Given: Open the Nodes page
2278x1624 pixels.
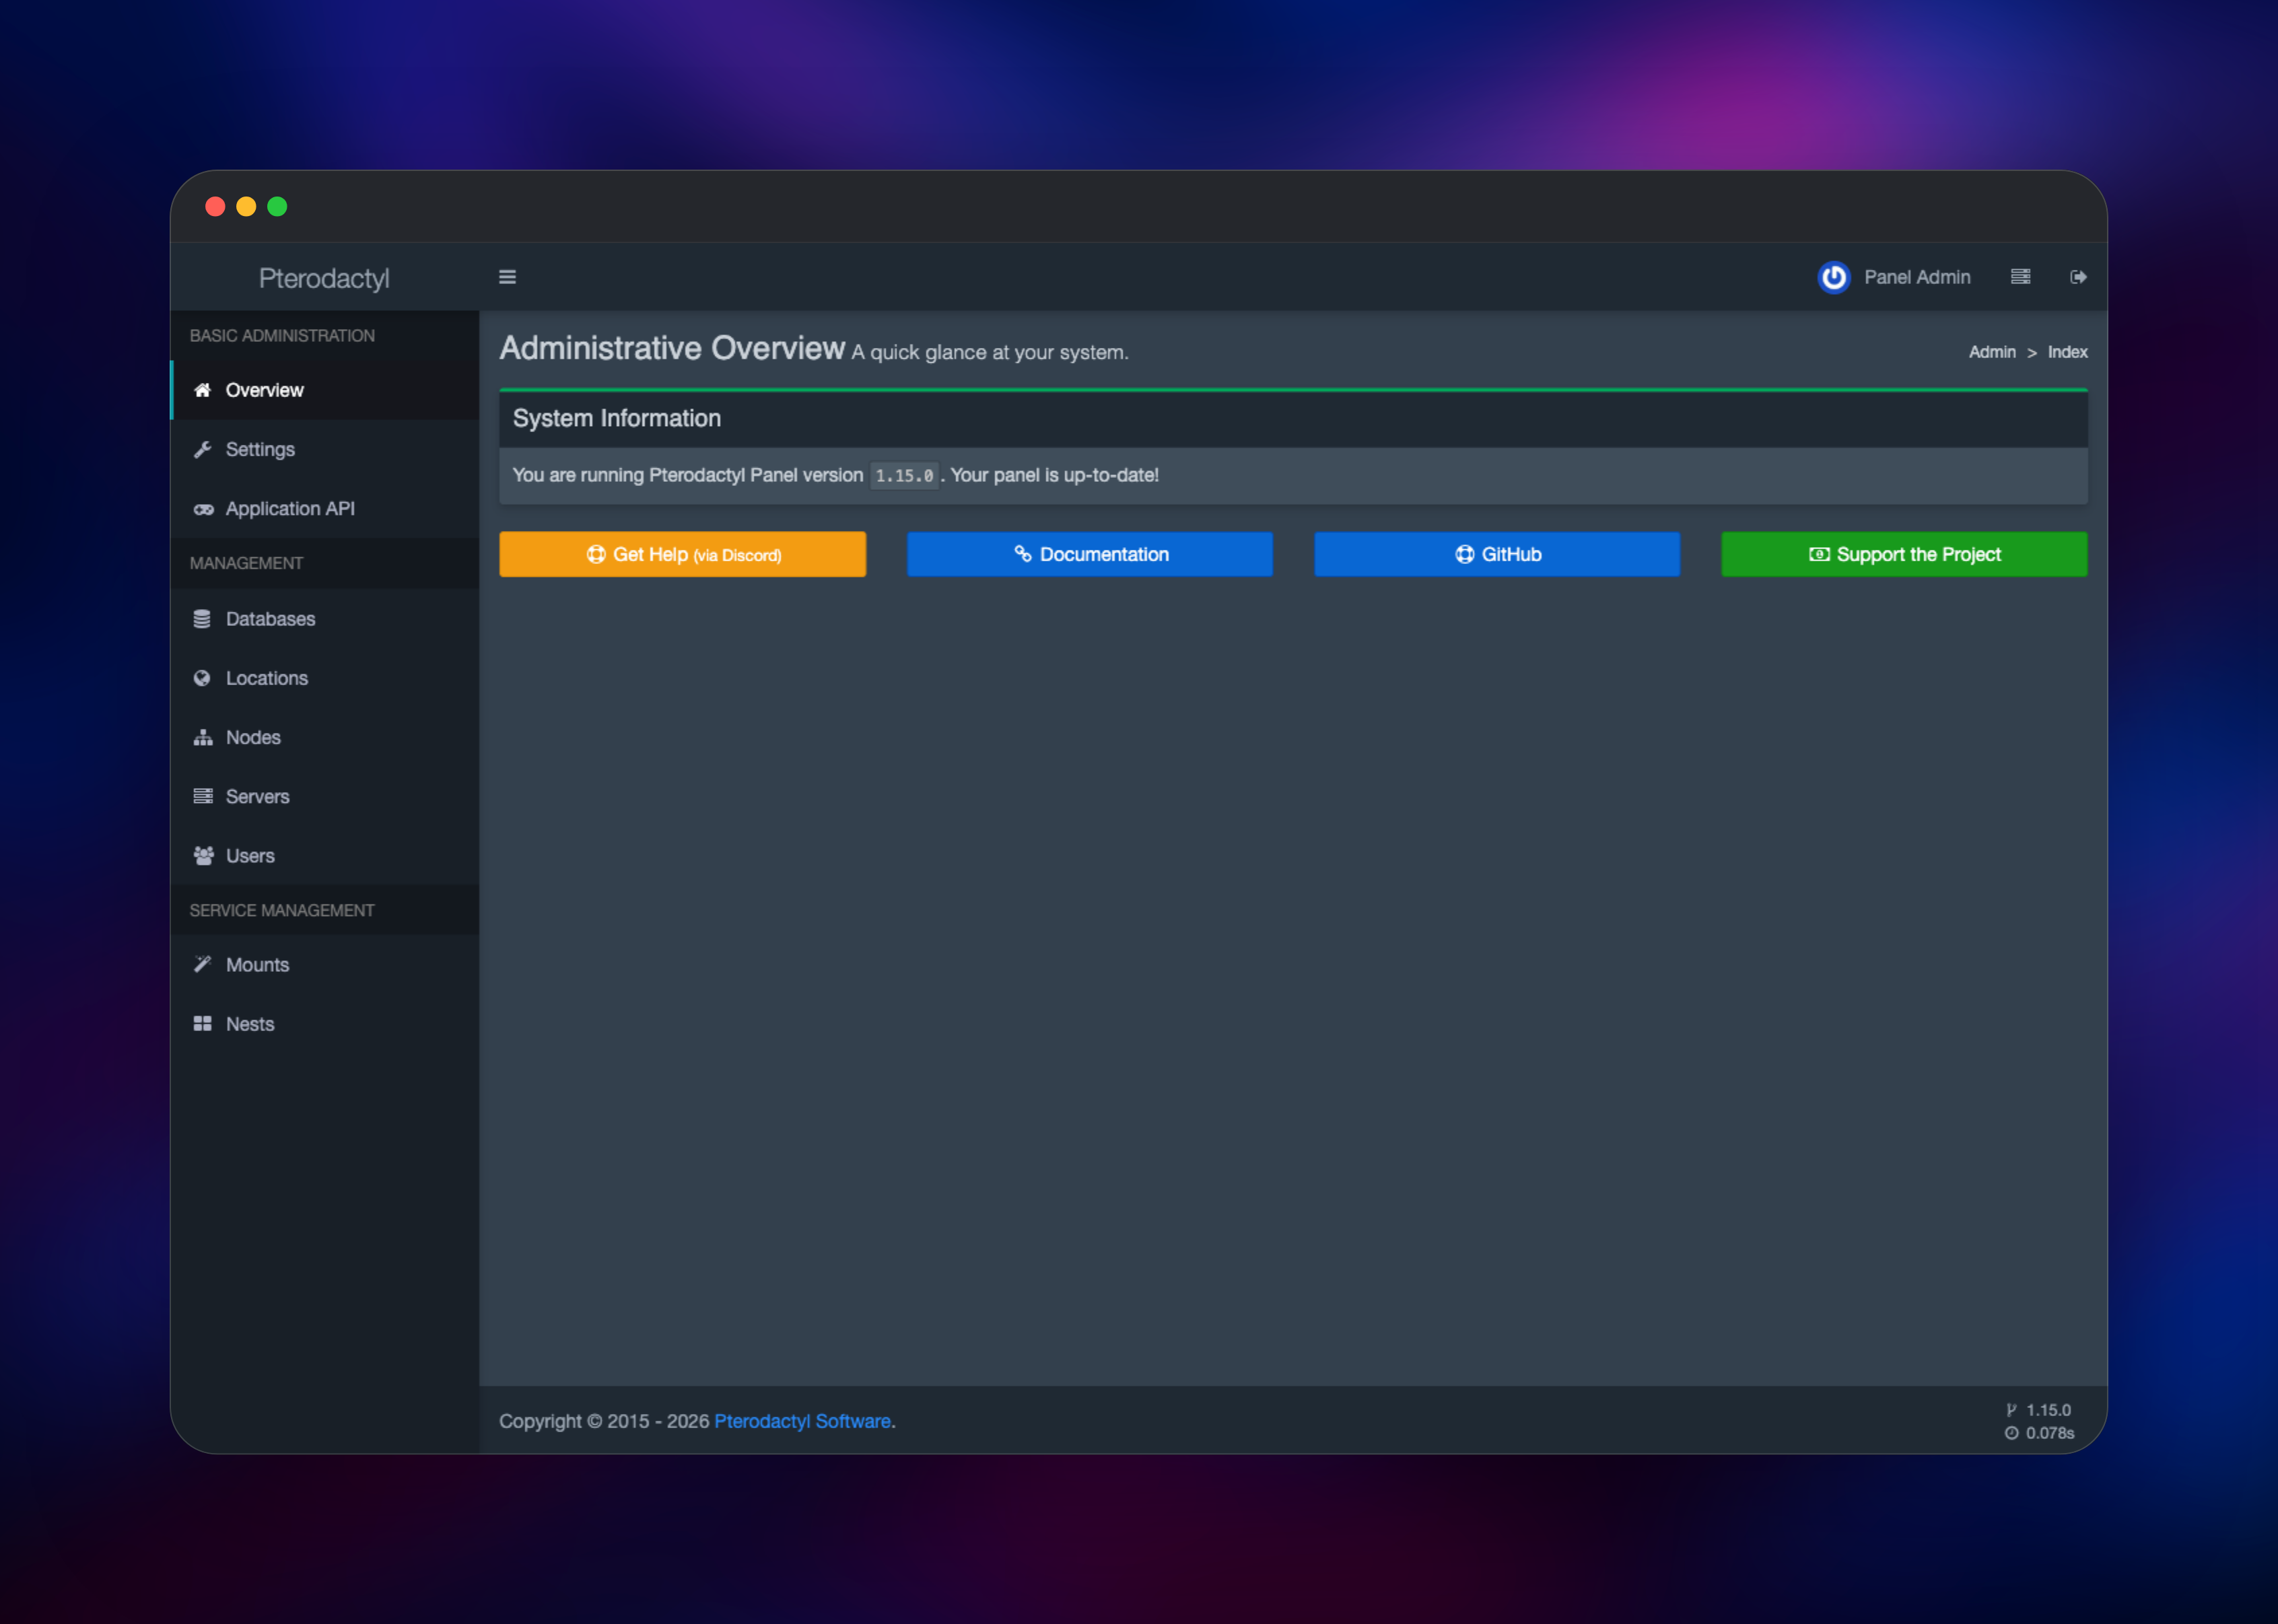Looking at the screenshot, I should pos(325,737).
